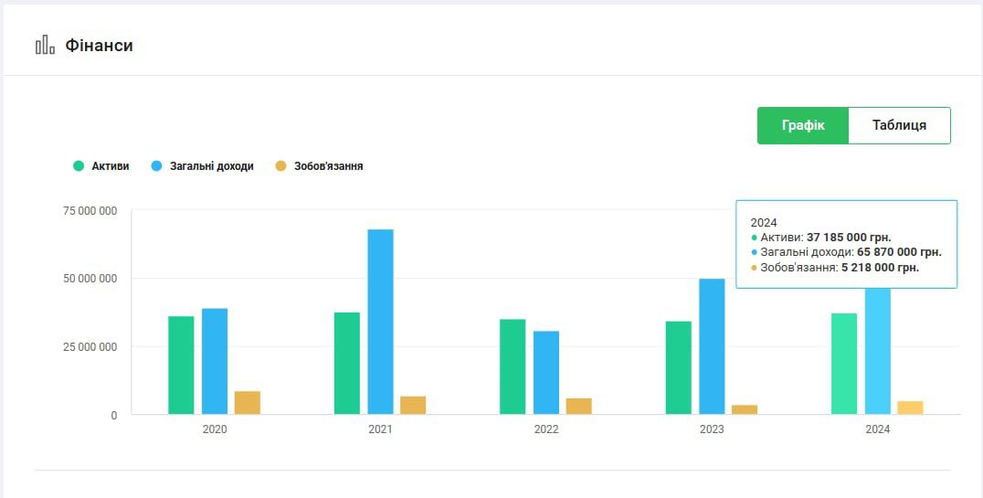Click the bar chart icon beside Фінанси
This screenshot has height=498, width=983.
point(45,46)
